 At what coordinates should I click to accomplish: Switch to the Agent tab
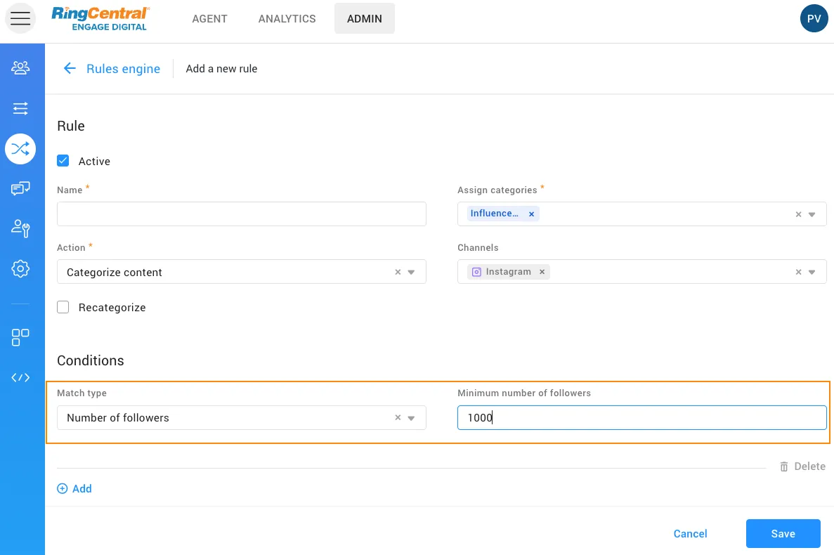click(209, 19)
